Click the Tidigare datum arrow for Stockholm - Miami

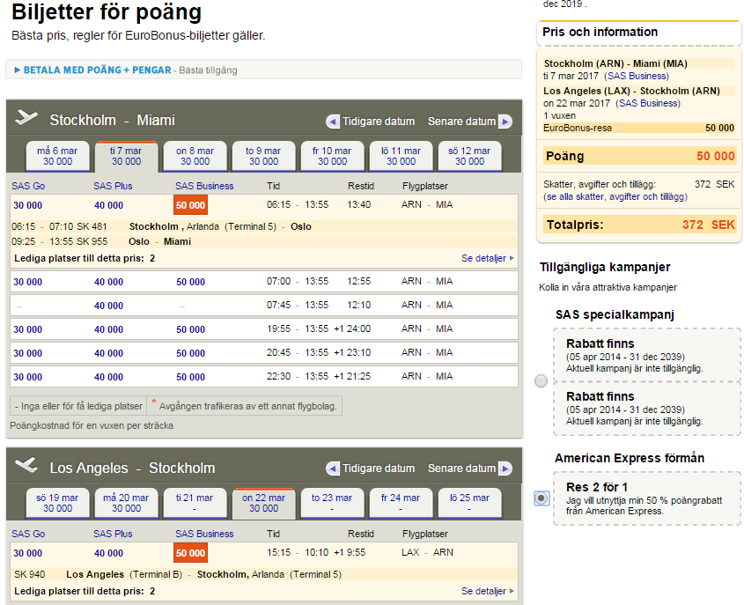(x=333, y=122)
